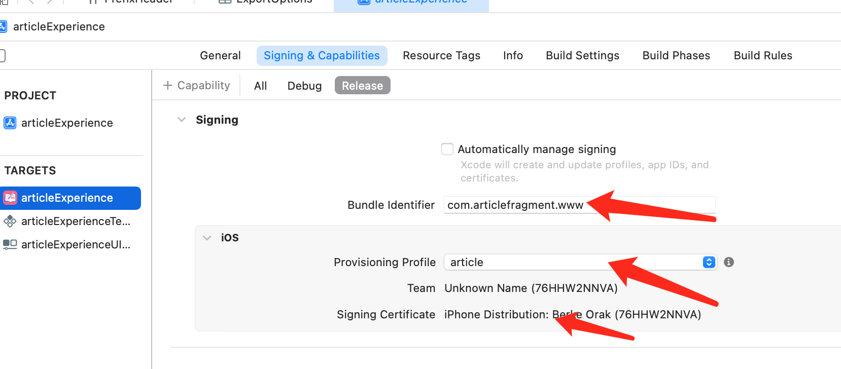Collapse the Signing section chevron

(182, 120)
